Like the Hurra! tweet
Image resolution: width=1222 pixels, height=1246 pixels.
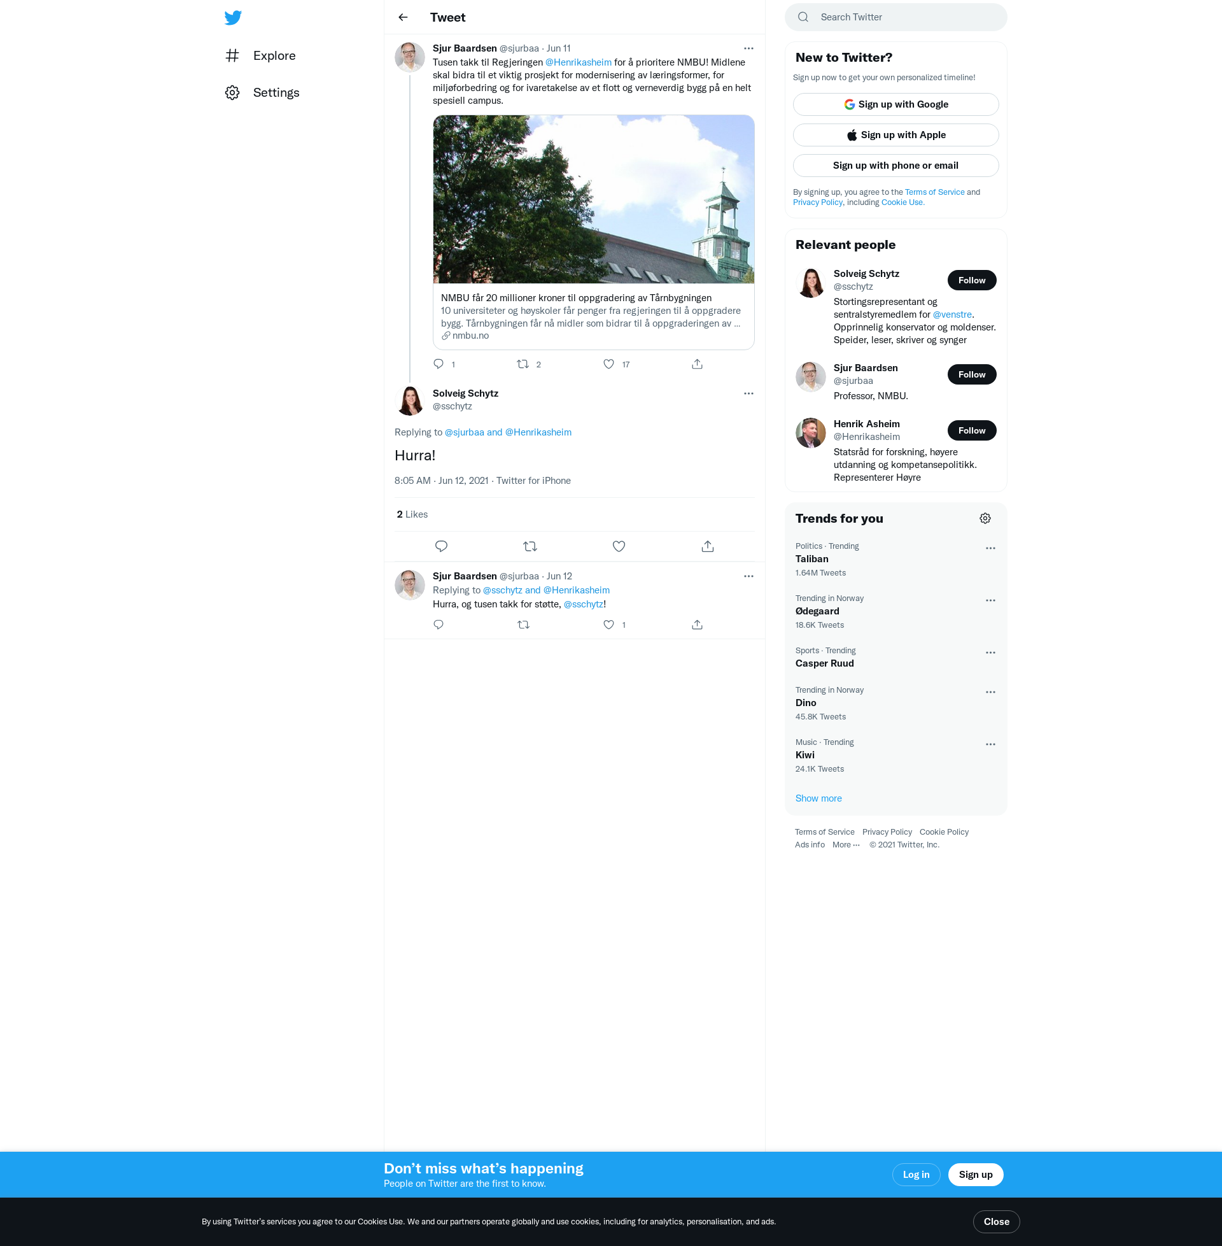tap(619, 546)
